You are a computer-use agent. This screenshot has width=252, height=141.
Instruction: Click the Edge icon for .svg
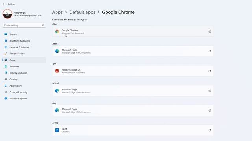click(x=57, y=110)
